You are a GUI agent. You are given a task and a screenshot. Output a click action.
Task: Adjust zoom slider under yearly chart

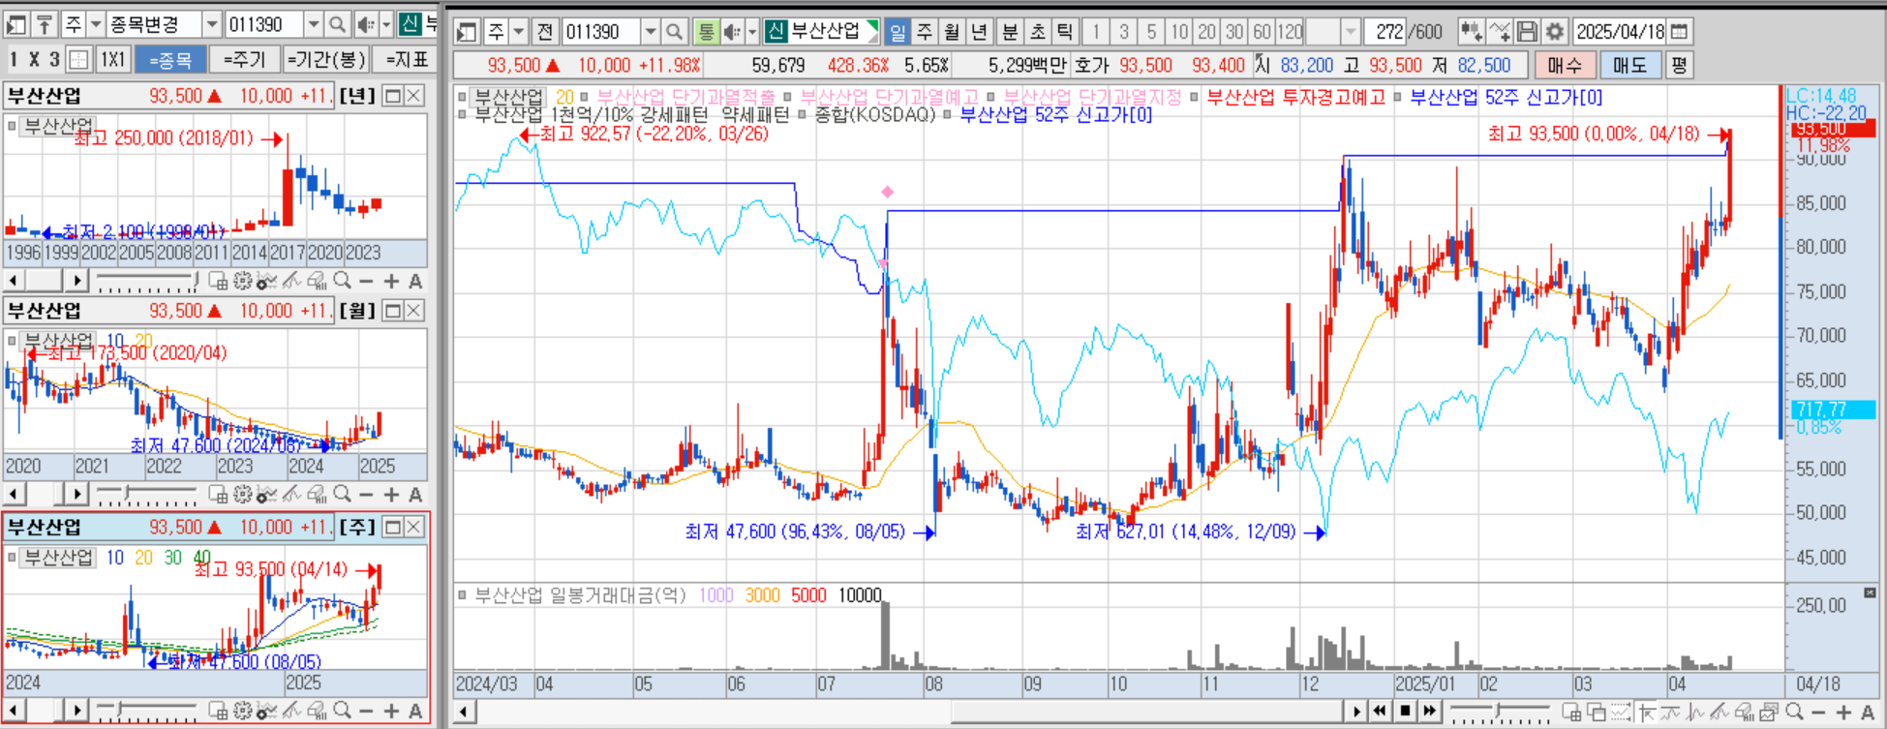[148, 282]
